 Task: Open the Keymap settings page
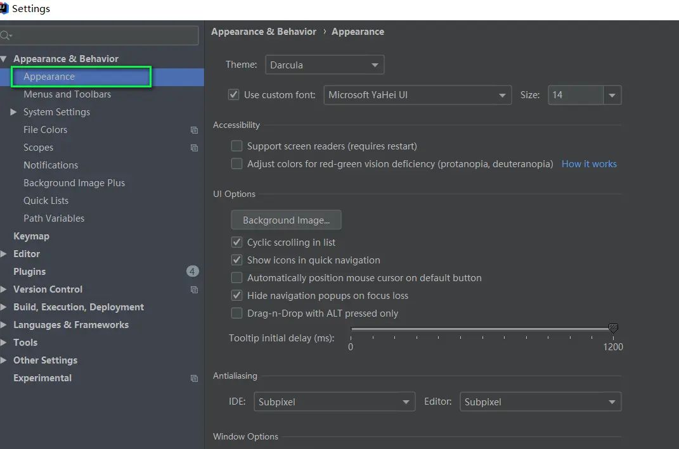pyautogui.click(x=31, y=236)
